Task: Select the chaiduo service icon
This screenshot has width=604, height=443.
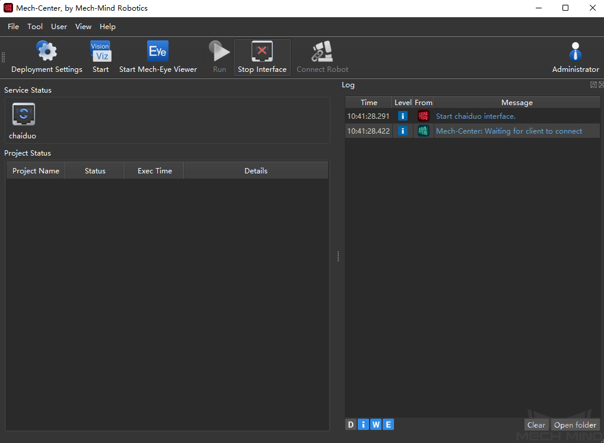Action: point(24,114)
